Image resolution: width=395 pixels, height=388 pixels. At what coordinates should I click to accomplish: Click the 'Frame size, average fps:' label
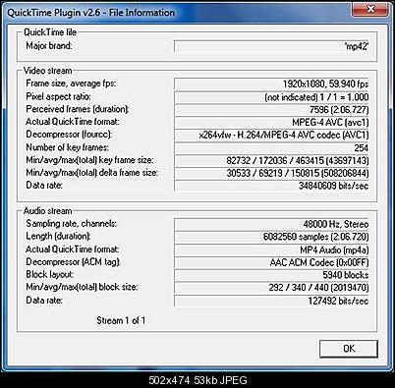point(71,83)
